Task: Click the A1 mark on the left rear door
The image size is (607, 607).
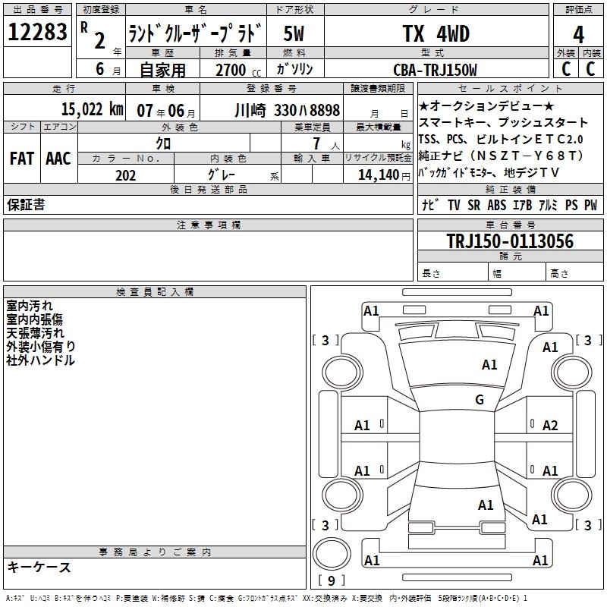Action: pos(362,471)
